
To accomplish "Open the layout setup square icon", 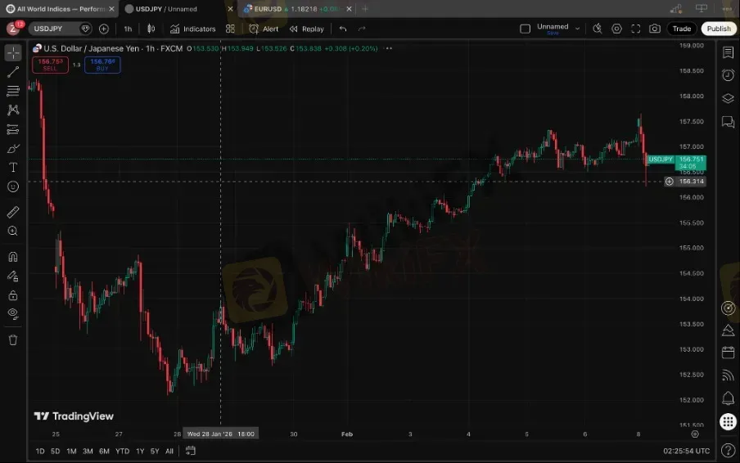I will [525, 29].
